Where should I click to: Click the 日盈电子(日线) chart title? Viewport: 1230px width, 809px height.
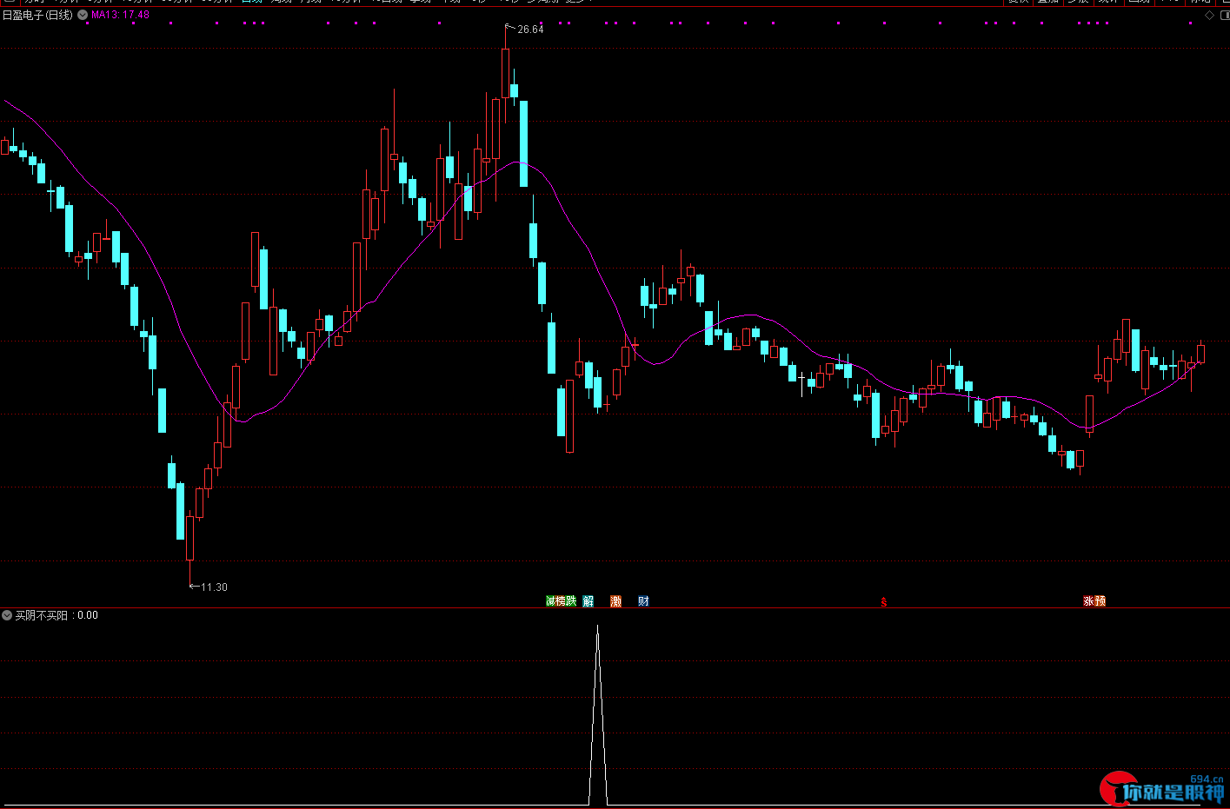37,15
